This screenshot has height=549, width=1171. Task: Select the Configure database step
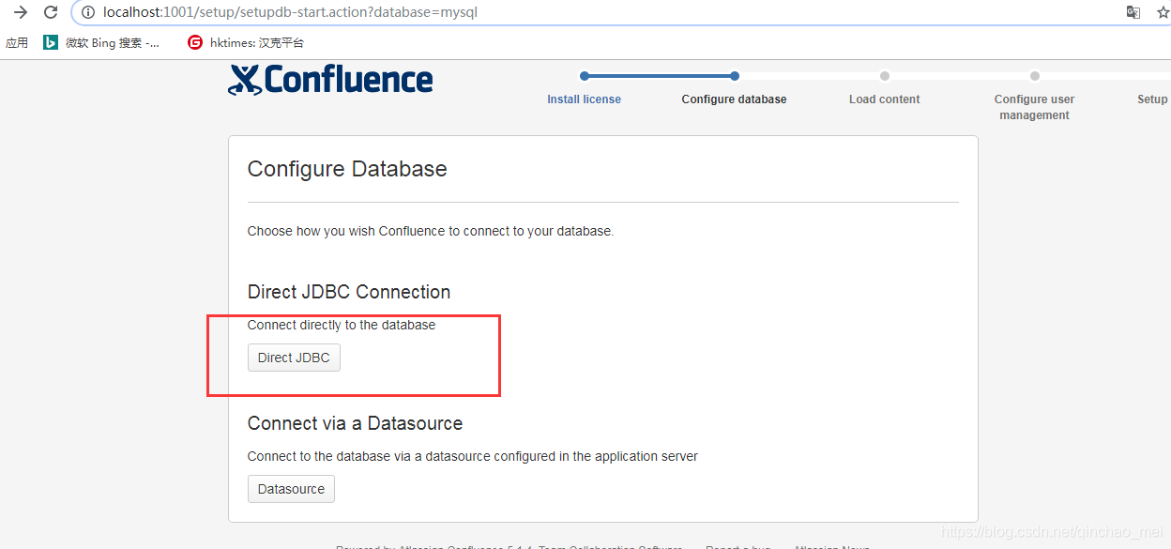click(x=735, y=99)
